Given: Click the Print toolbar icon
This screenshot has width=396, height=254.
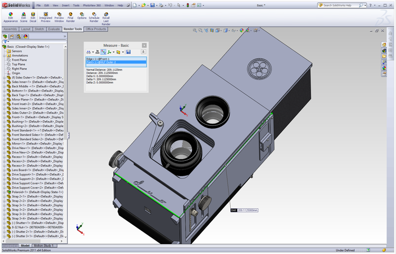Looking at the screenshot, I should coord(161,5).
